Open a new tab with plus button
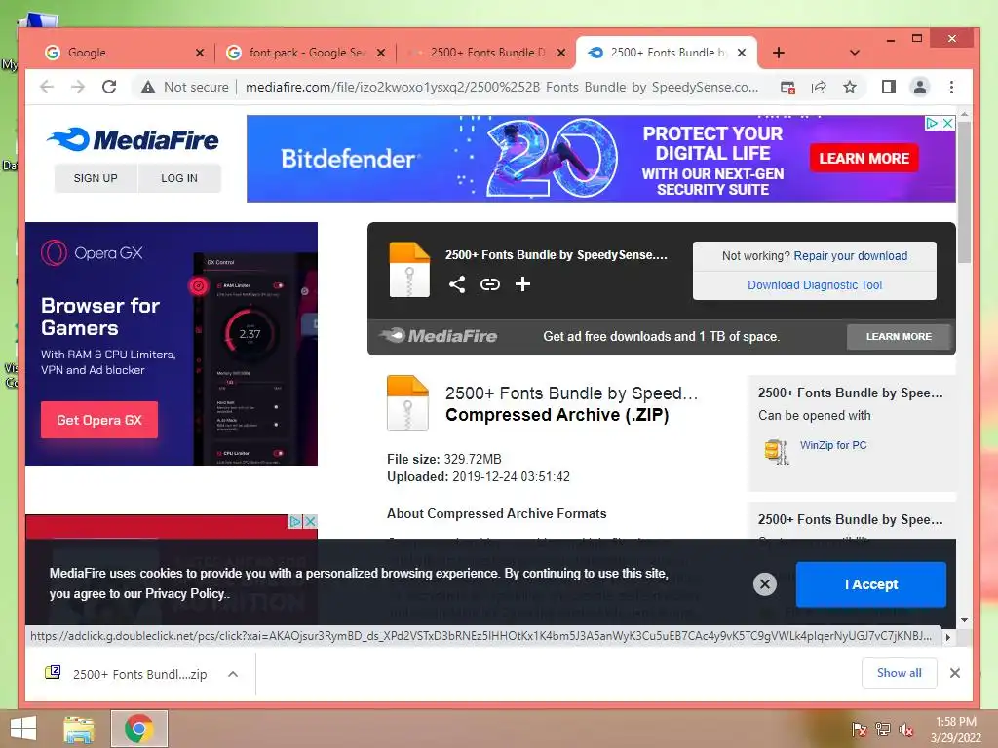The image size is (998, 748). pos(779,53)
